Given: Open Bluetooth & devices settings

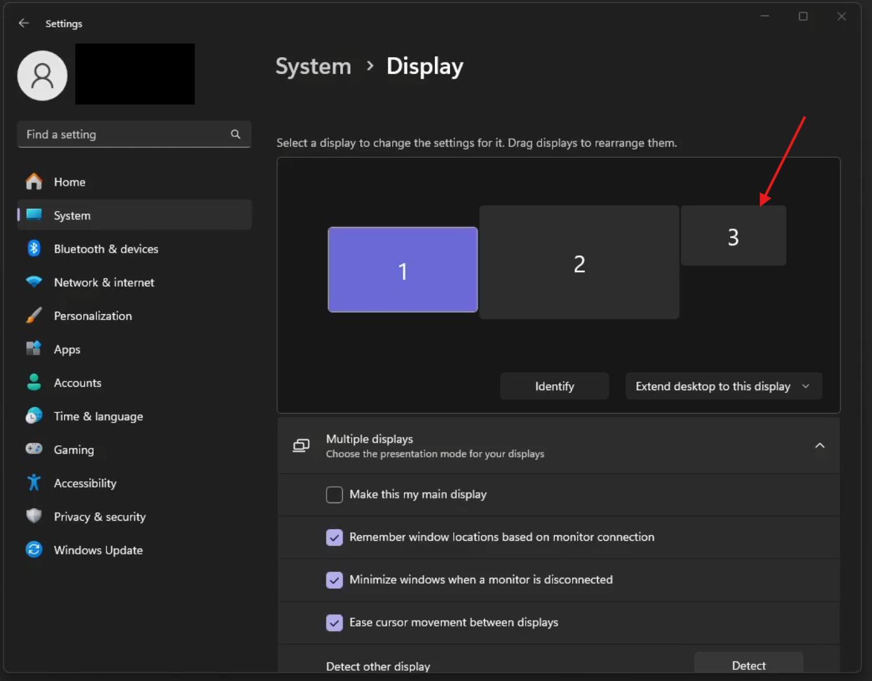Looking at the screenshot, I should click(106, 249).
